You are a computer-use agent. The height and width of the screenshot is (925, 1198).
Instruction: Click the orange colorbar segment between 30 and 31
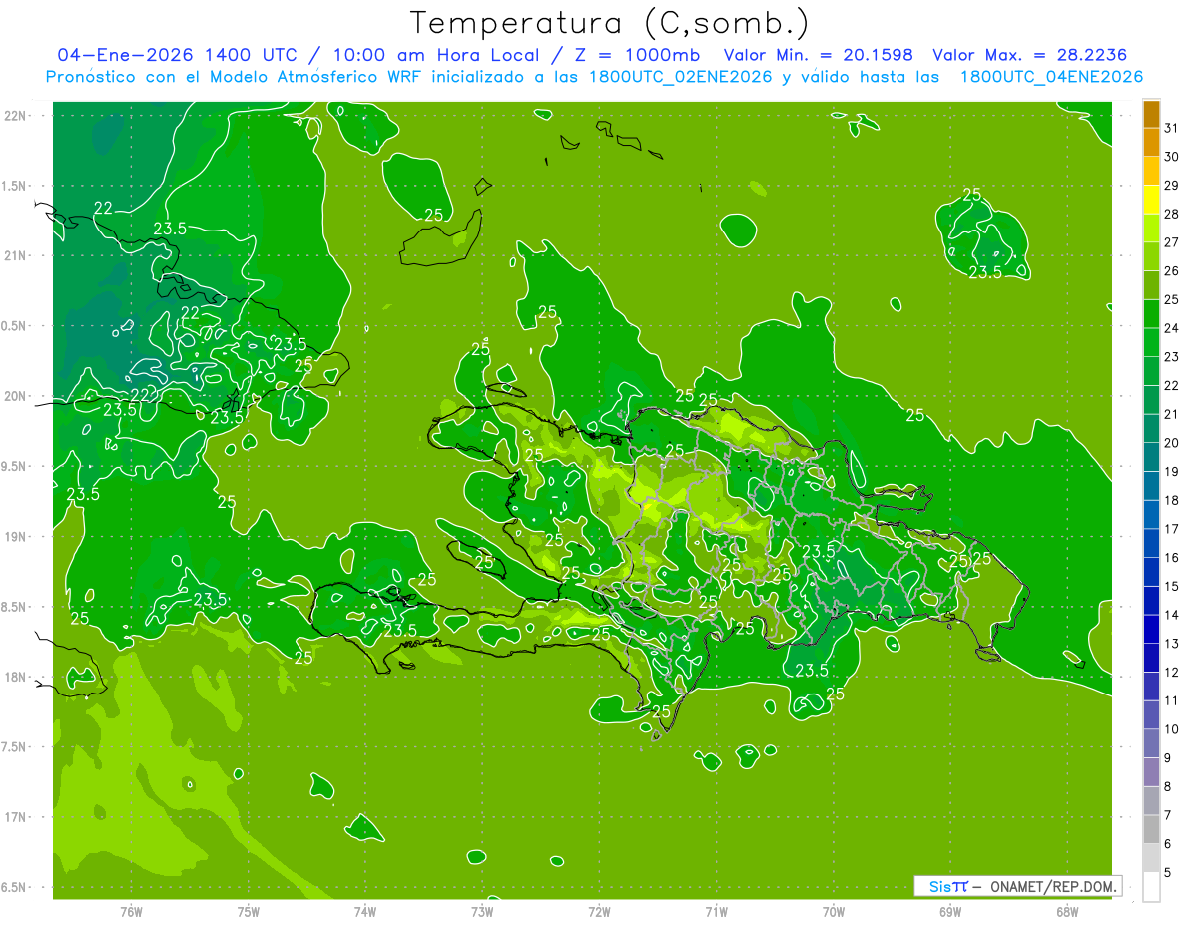click(x=1151, y=143)
